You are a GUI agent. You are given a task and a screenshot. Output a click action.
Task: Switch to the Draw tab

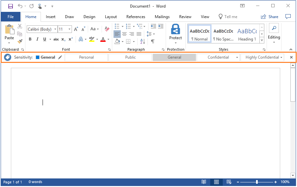[69, 16]
